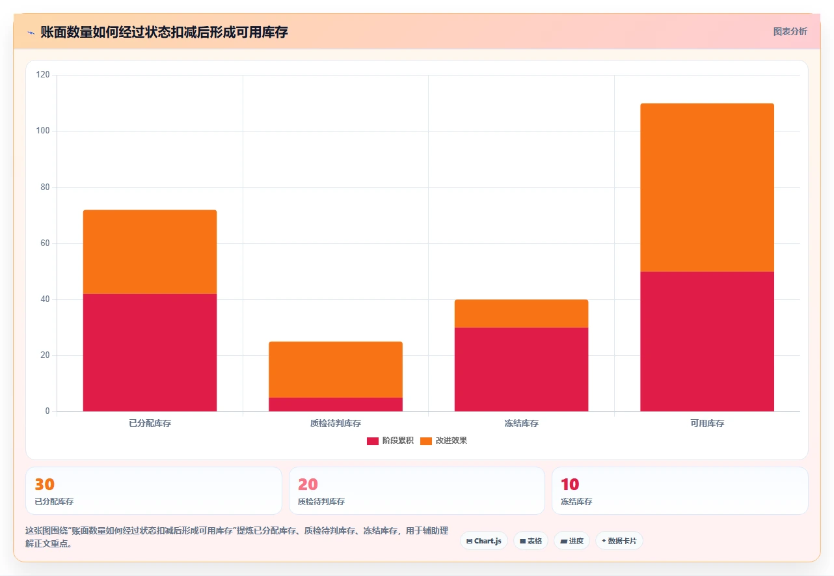Click the y-axis value 80

[45, 187]
